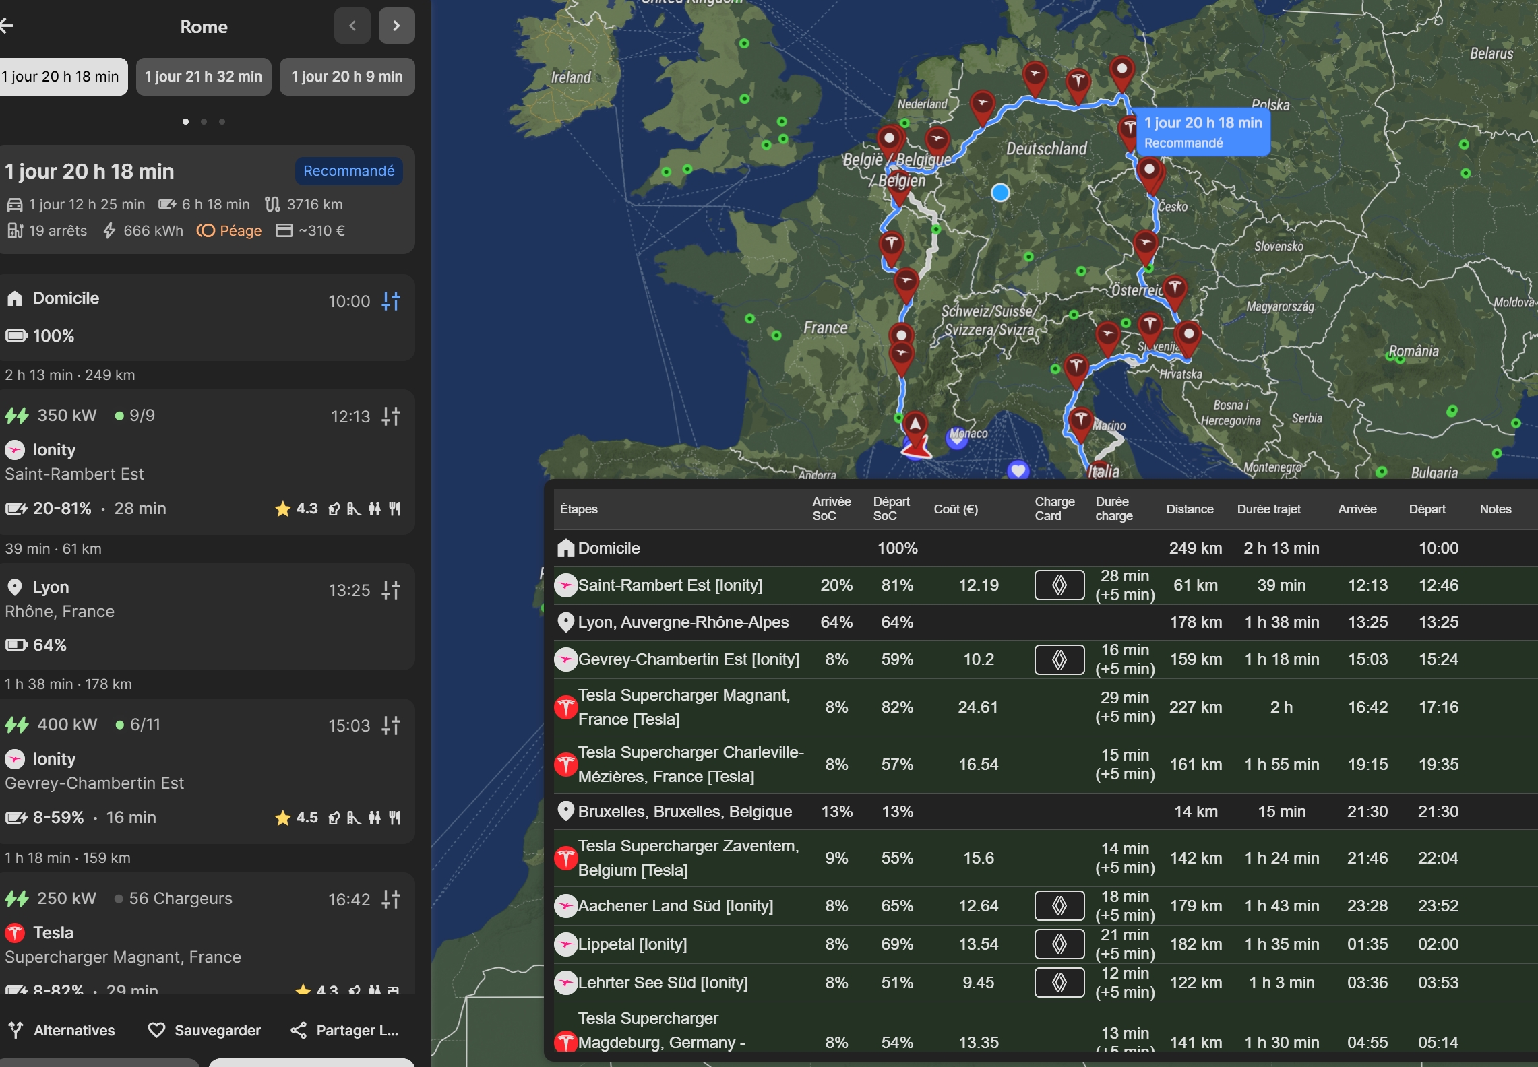Open adjust settings icon for Saint-Rambert Est stop
This screenshot has height=1067, width=1538.
pos(391,416)
